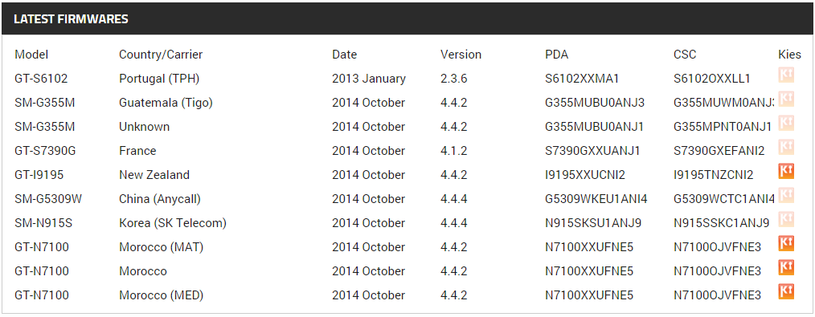Click the Country/Carrier column header
This screenshot has height=317, width=815.
(x=161, y=55)
